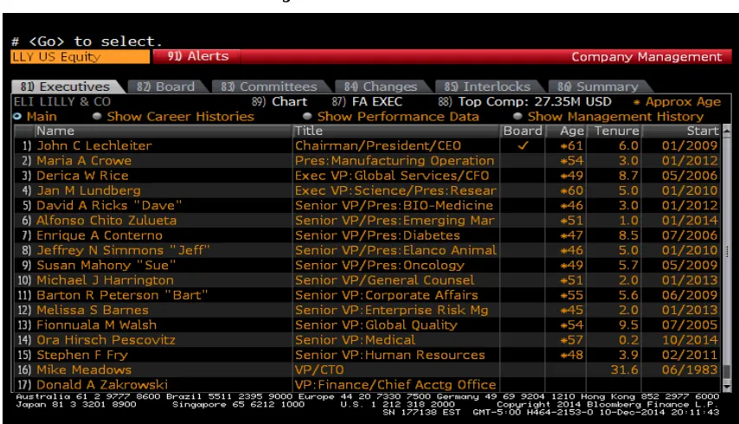The image size is (739, 424).
Task: Open the Committees tab
Action: point(269,87)
